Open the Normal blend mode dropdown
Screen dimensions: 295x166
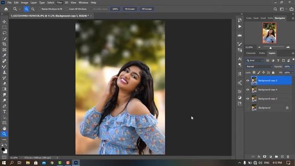click(259, 66)
